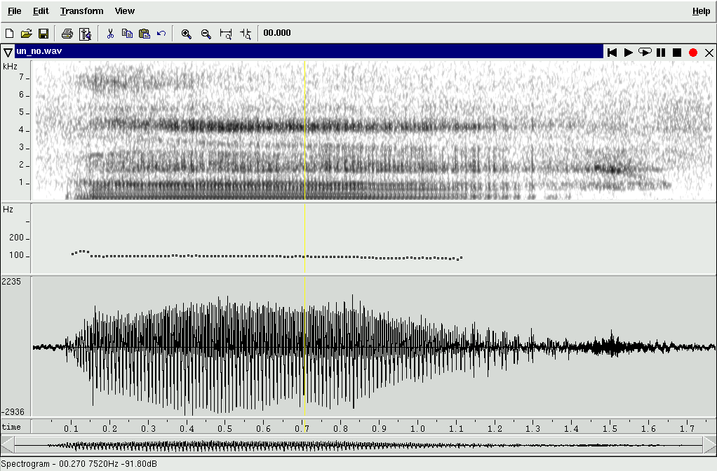Save the file with floppy disk icon
The width and height of the screenshot is (717, 471).
(x=43, y=33)
